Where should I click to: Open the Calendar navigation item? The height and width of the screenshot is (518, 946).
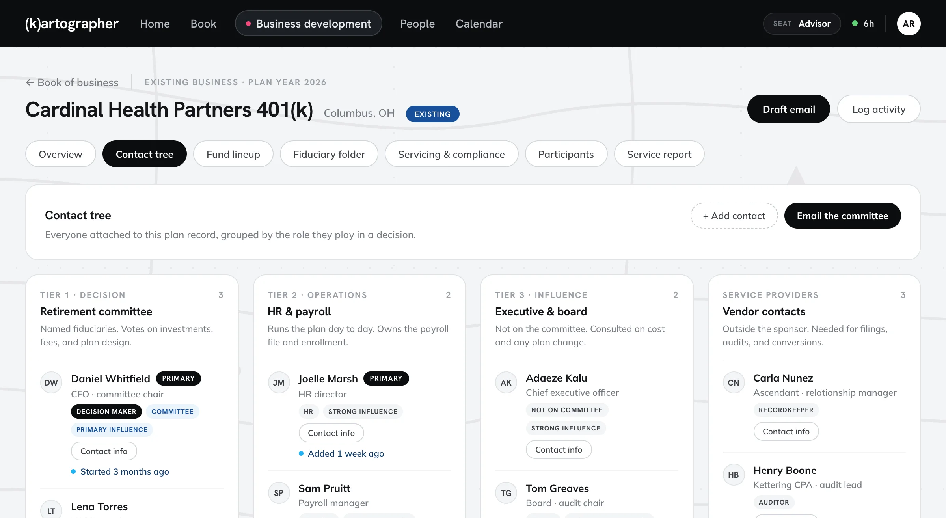coord(479,24)
